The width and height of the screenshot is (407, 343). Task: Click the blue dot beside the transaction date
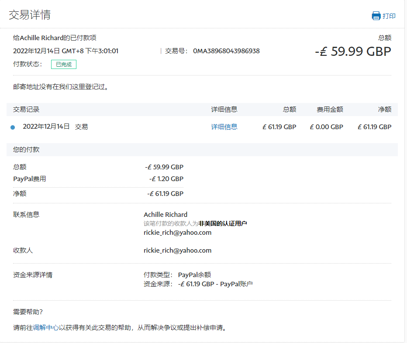pyautogui.click(x=13, y=127)
